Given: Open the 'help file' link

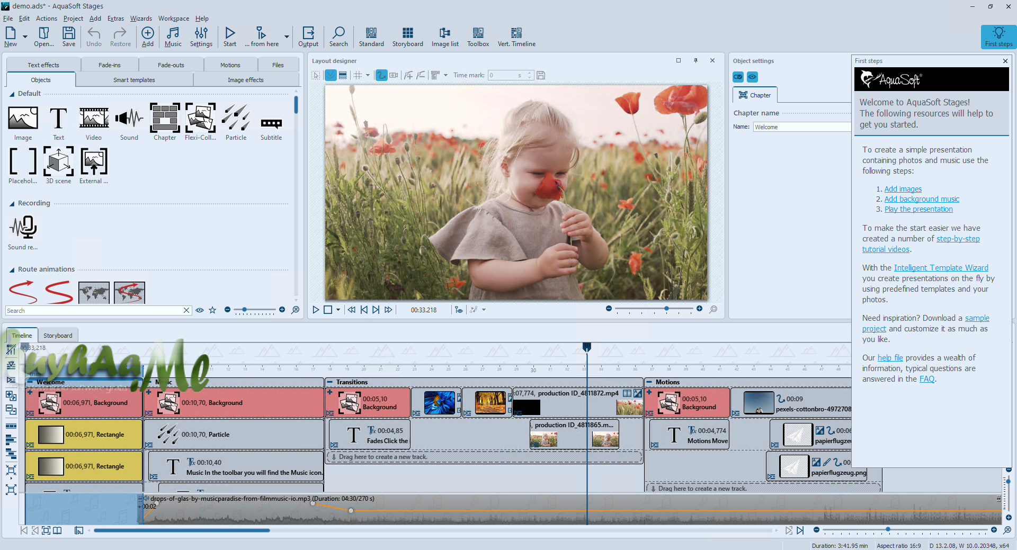Looking at the screenshot, I should (x=890, y=358).
